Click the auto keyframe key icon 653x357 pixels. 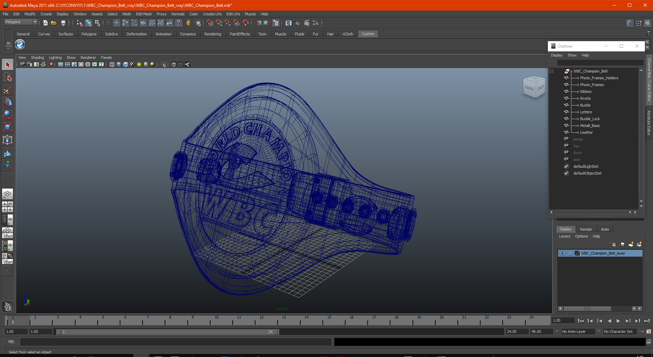(641, 331)
